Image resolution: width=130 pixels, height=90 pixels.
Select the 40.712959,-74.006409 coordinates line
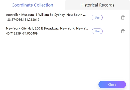coord(22,33)
